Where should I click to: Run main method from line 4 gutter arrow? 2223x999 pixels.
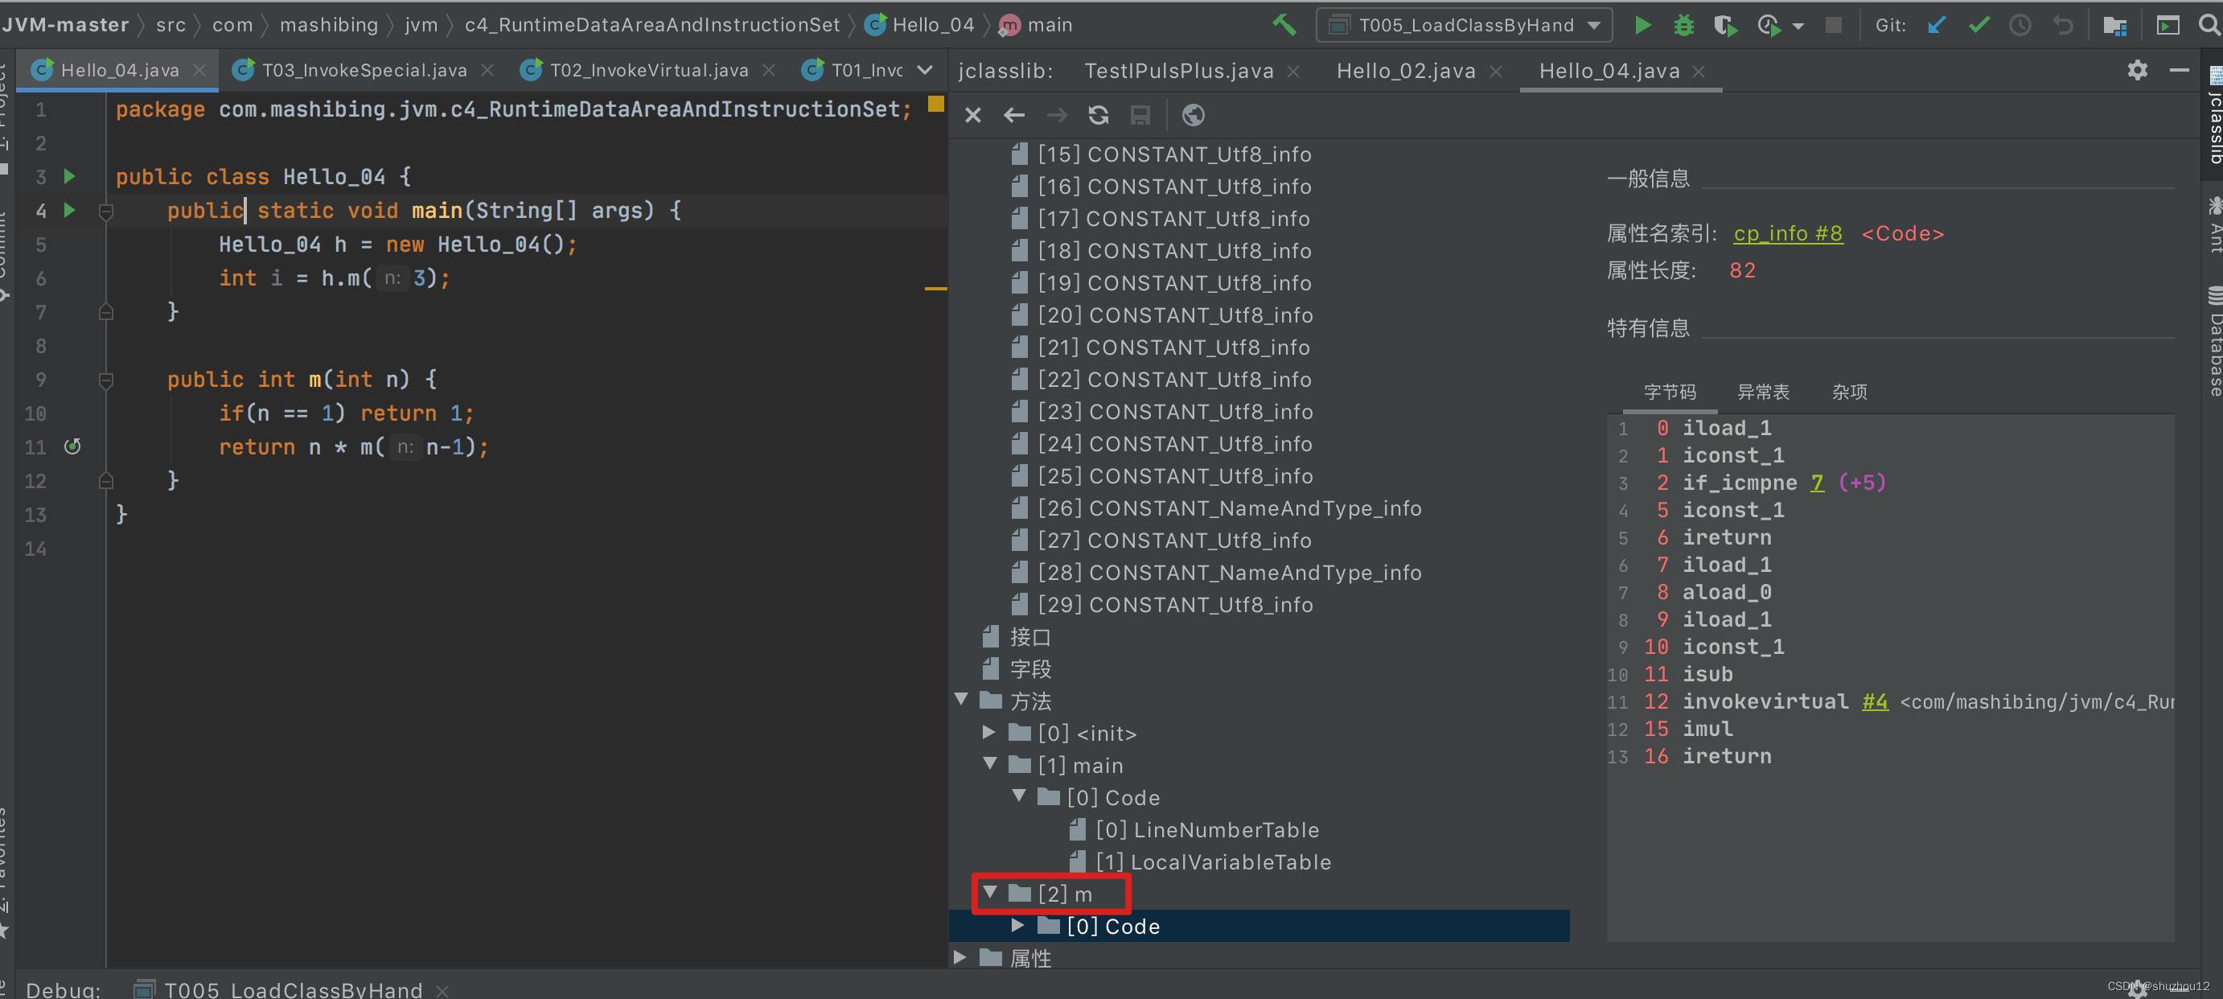tap(70, 211)
